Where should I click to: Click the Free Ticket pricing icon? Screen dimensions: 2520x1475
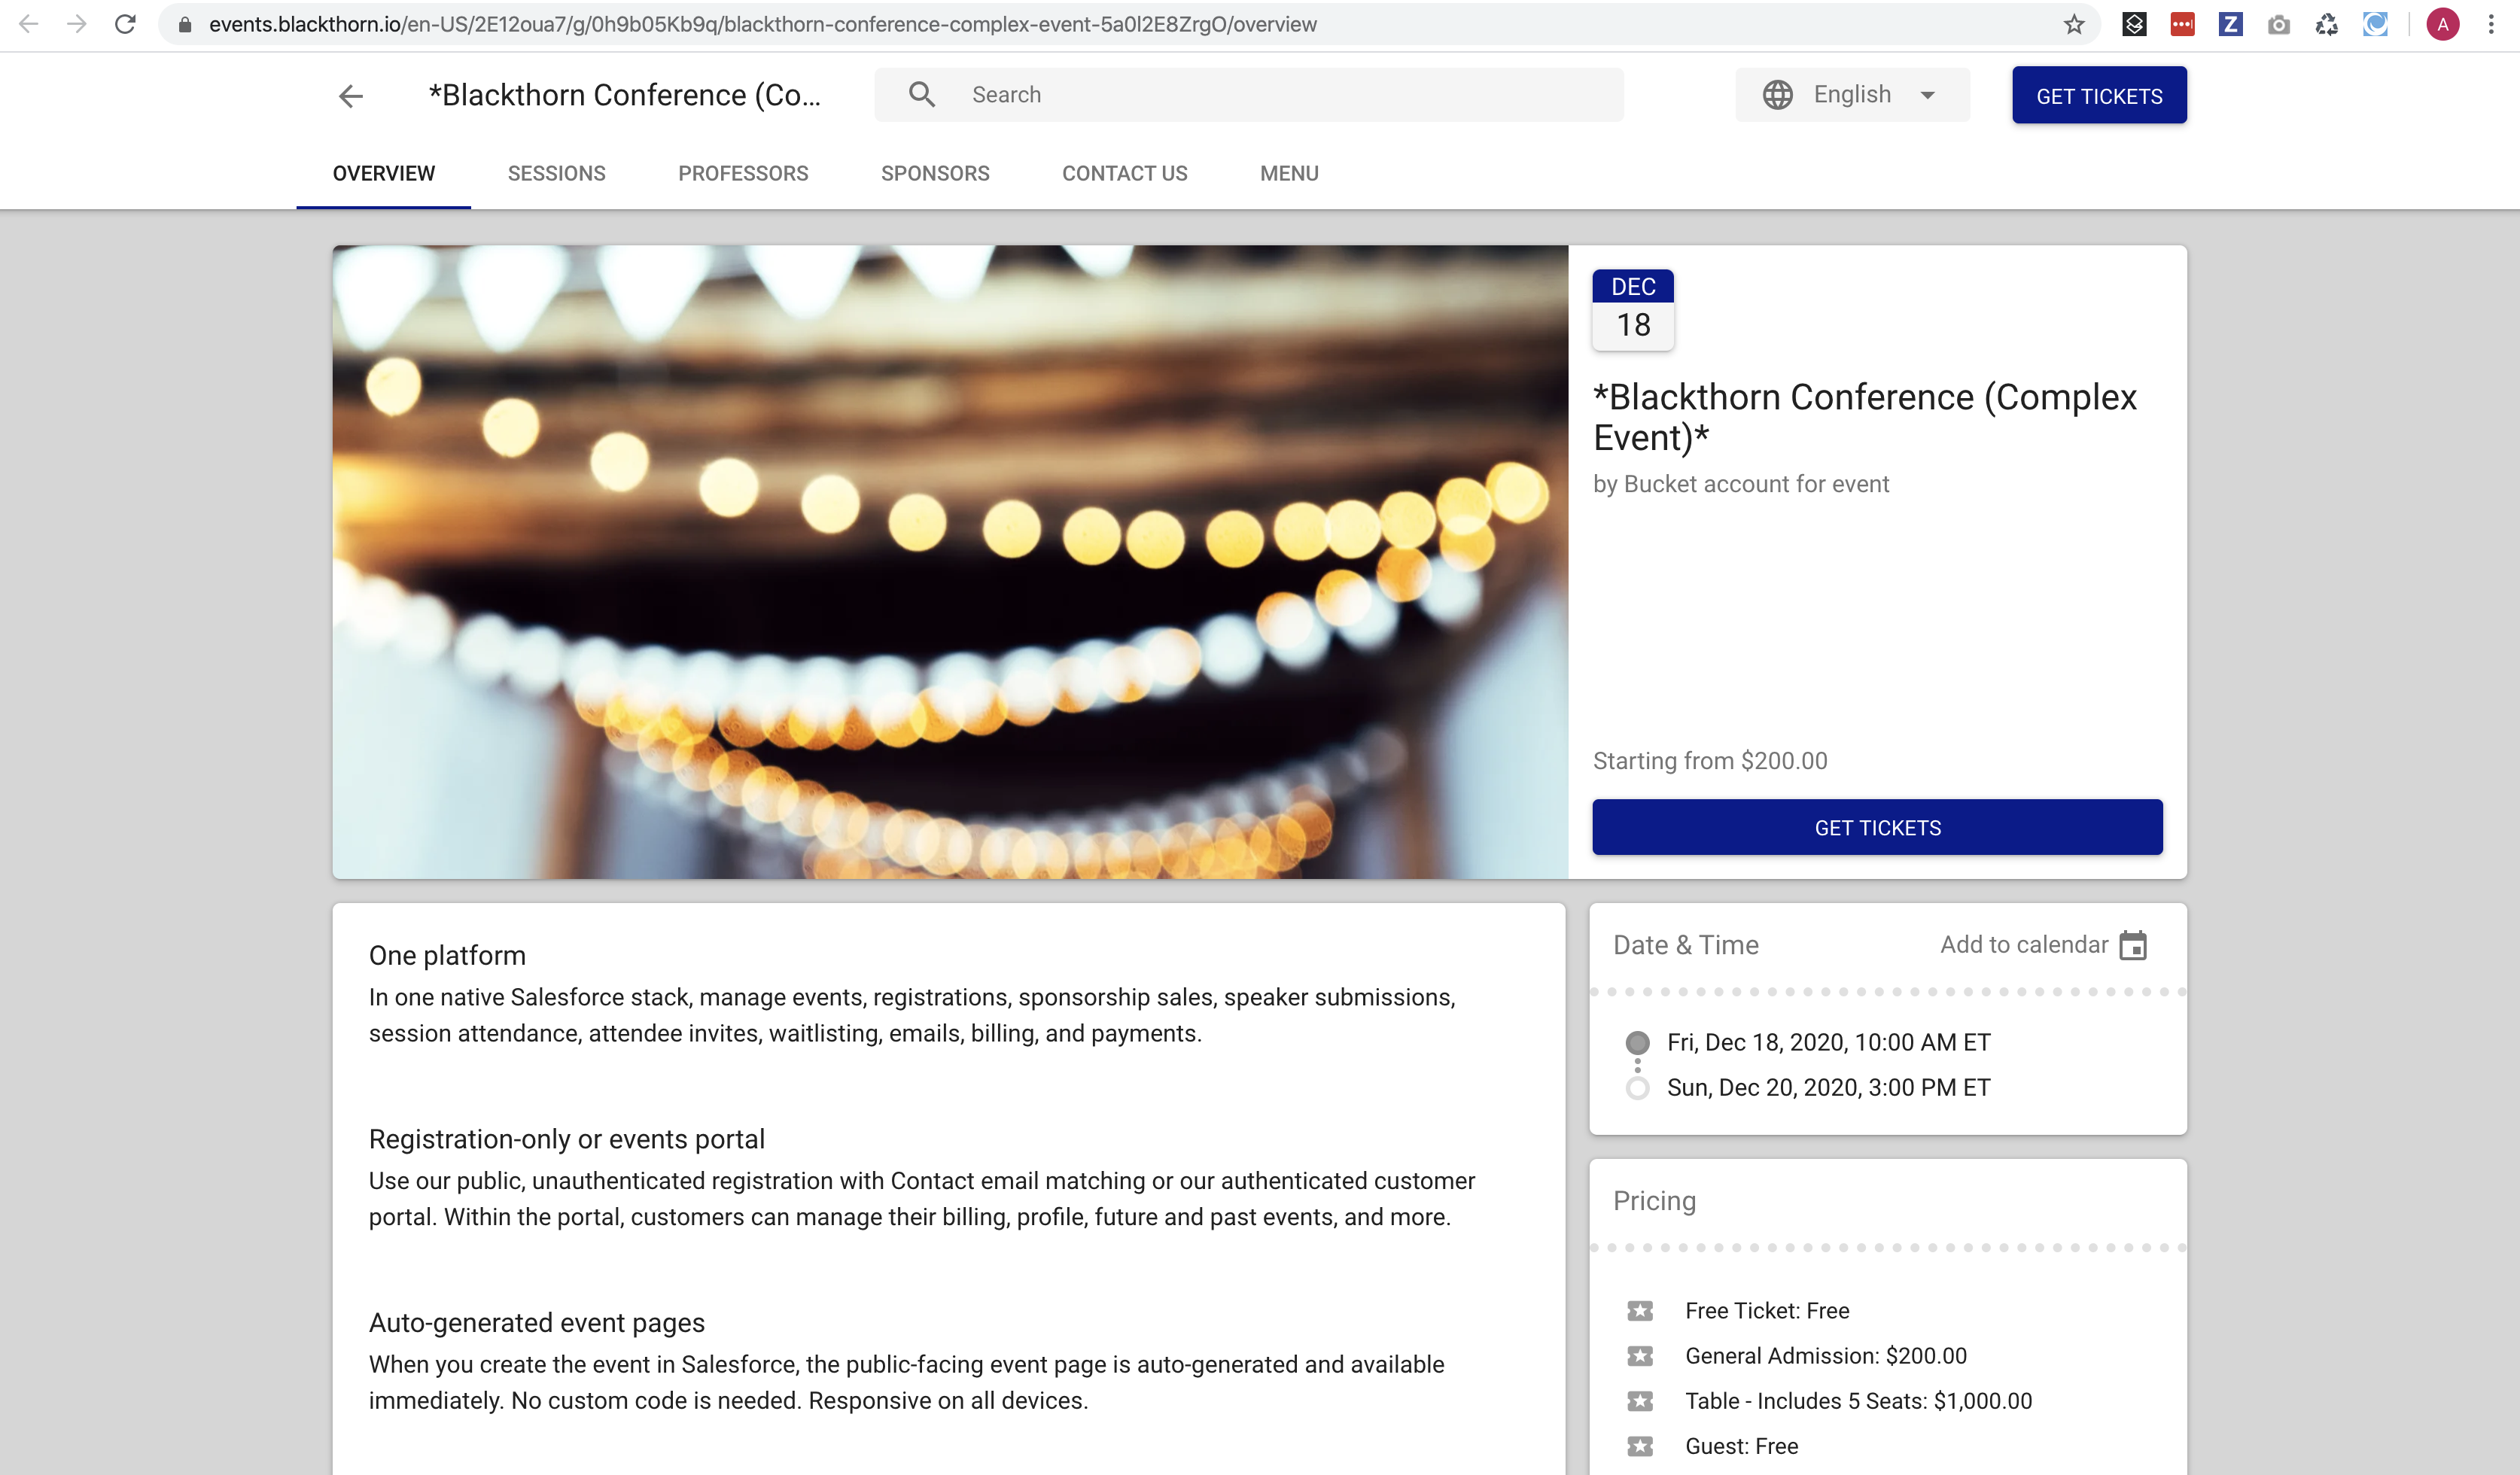tap(1640, 1311)
